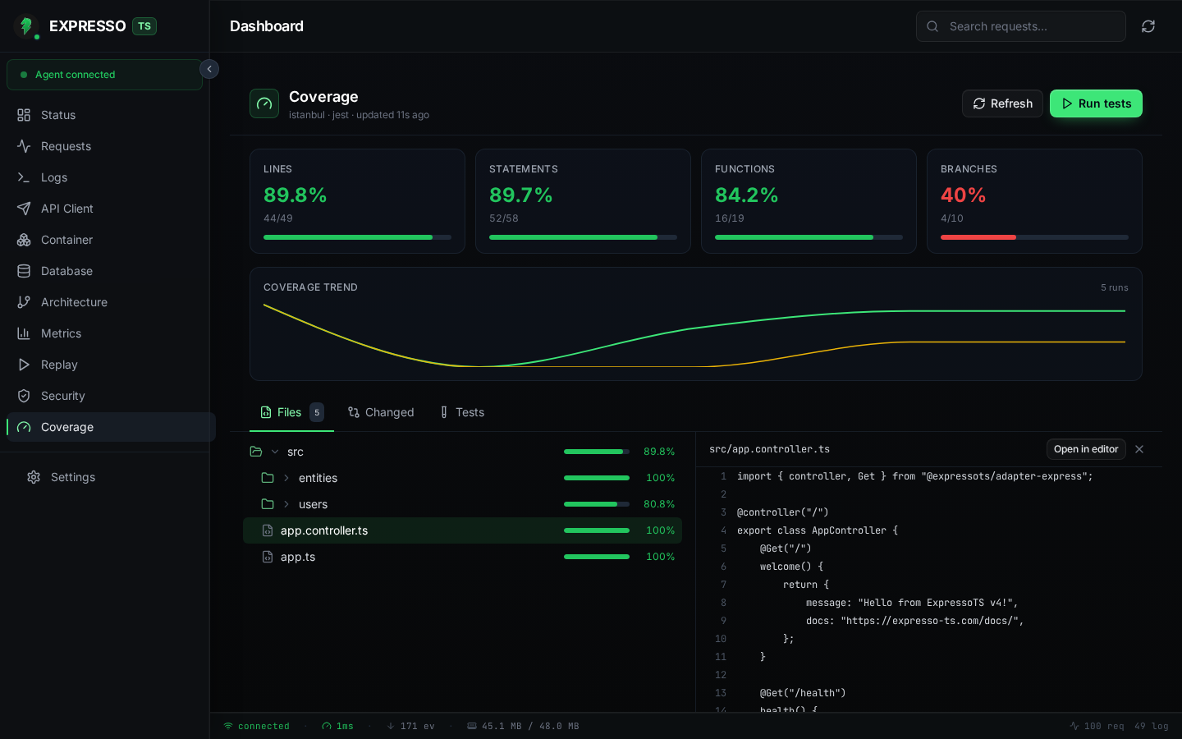
Task: Click the src 89.8% coverage value
Action: [x=659, y=452]
